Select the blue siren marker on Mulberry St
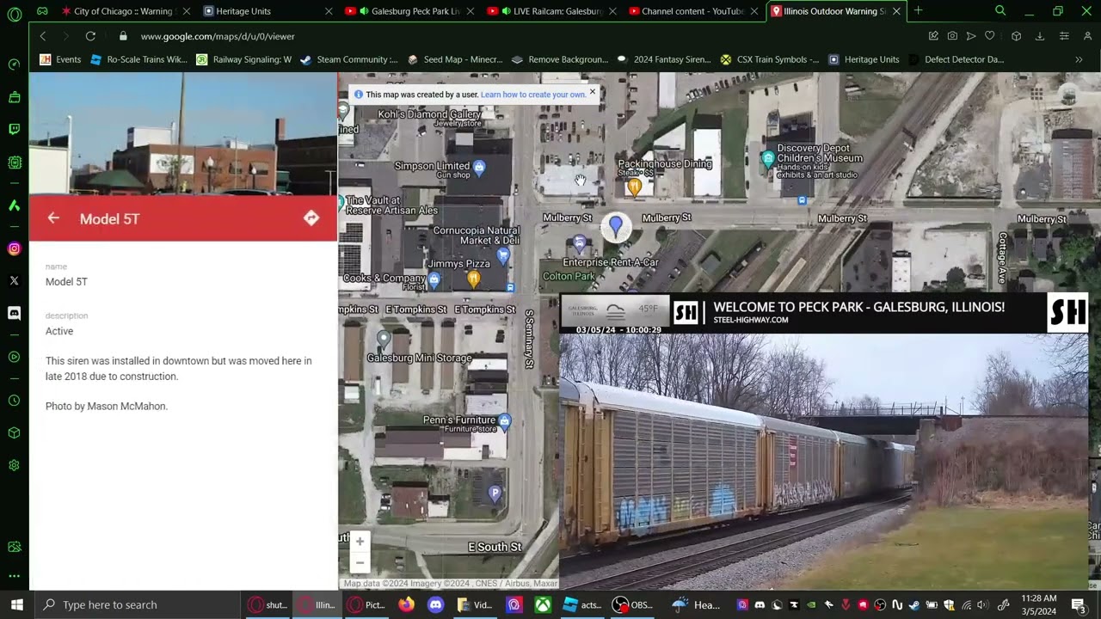Screen dimensions: 1101x619 point(616,226)
